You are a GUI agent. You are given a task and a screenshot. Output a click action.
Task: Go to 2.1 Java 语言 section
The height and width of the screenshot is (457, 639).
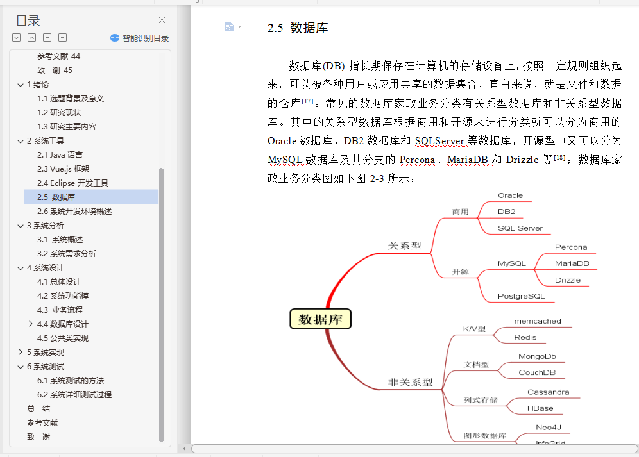[60, 154]
